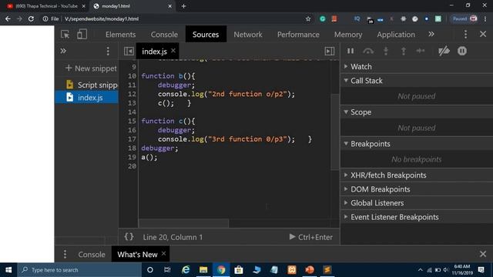Select index.js in the snippets list
Viewport: 493px width, 277px height.
click(87, 98)
